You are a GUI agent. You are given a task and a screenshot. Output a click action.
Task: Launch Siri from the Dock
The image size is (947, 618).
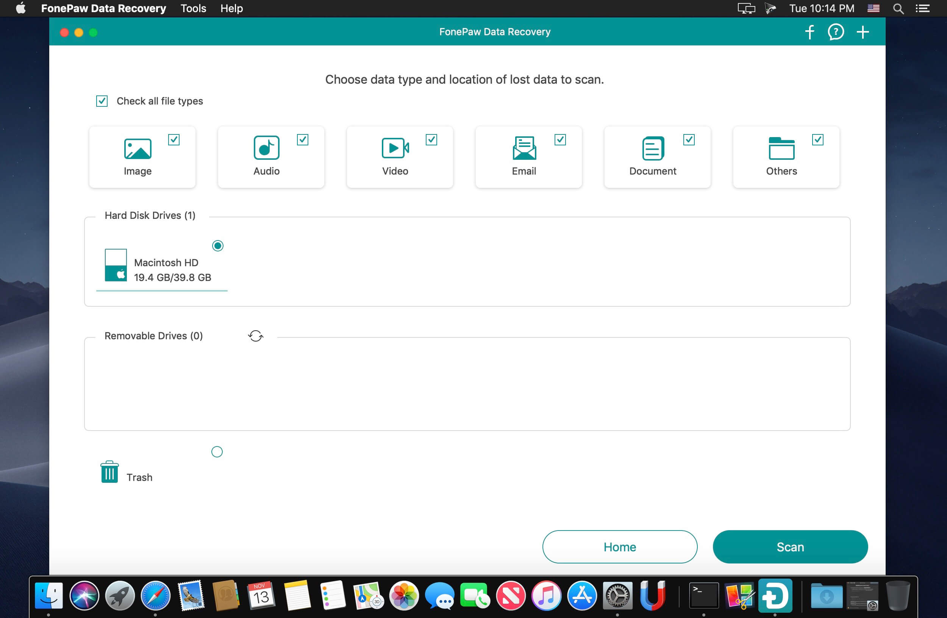(84, 596)
